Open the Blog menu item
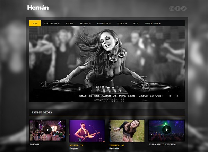The width and height of the screenshot is (208, 152). tap(136, 24)
